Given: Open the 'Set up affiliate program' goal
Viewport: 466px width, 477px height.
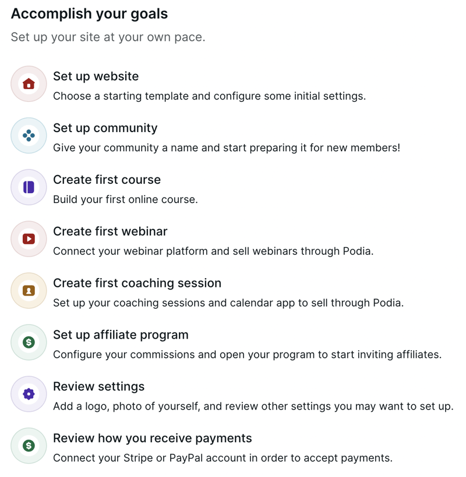Looking at the screenshot, I should tap(121, 335).
